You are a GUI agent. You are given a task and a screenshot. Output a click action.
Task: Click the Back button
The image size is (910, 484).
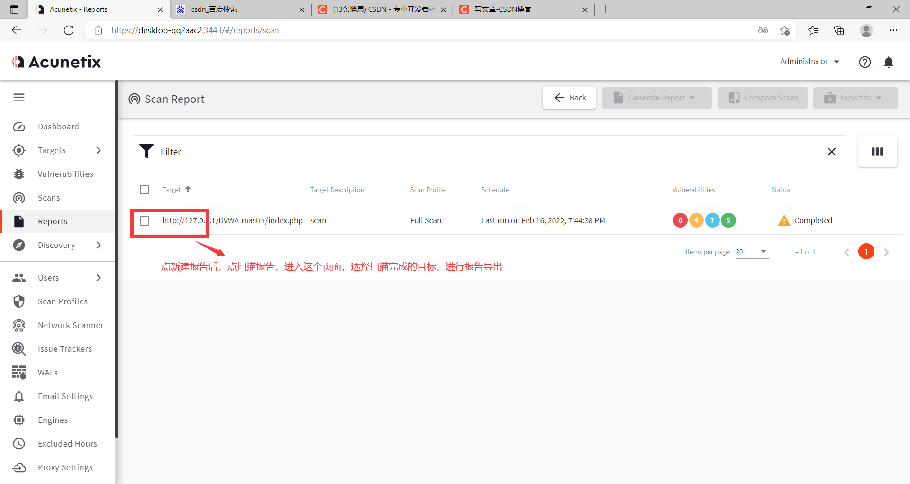coord(569,98)
